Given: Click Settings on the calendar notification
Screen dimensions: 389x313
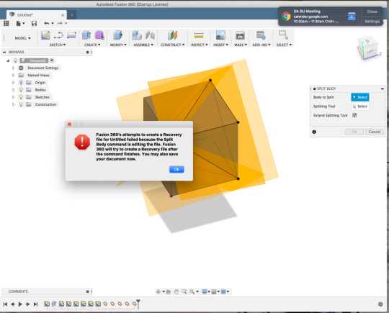Looking at the screenshot, I should (372, 22).
